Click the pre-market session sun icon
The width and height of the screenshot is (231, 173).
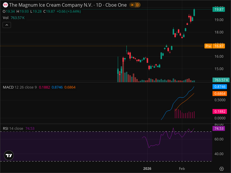(132, 5)
